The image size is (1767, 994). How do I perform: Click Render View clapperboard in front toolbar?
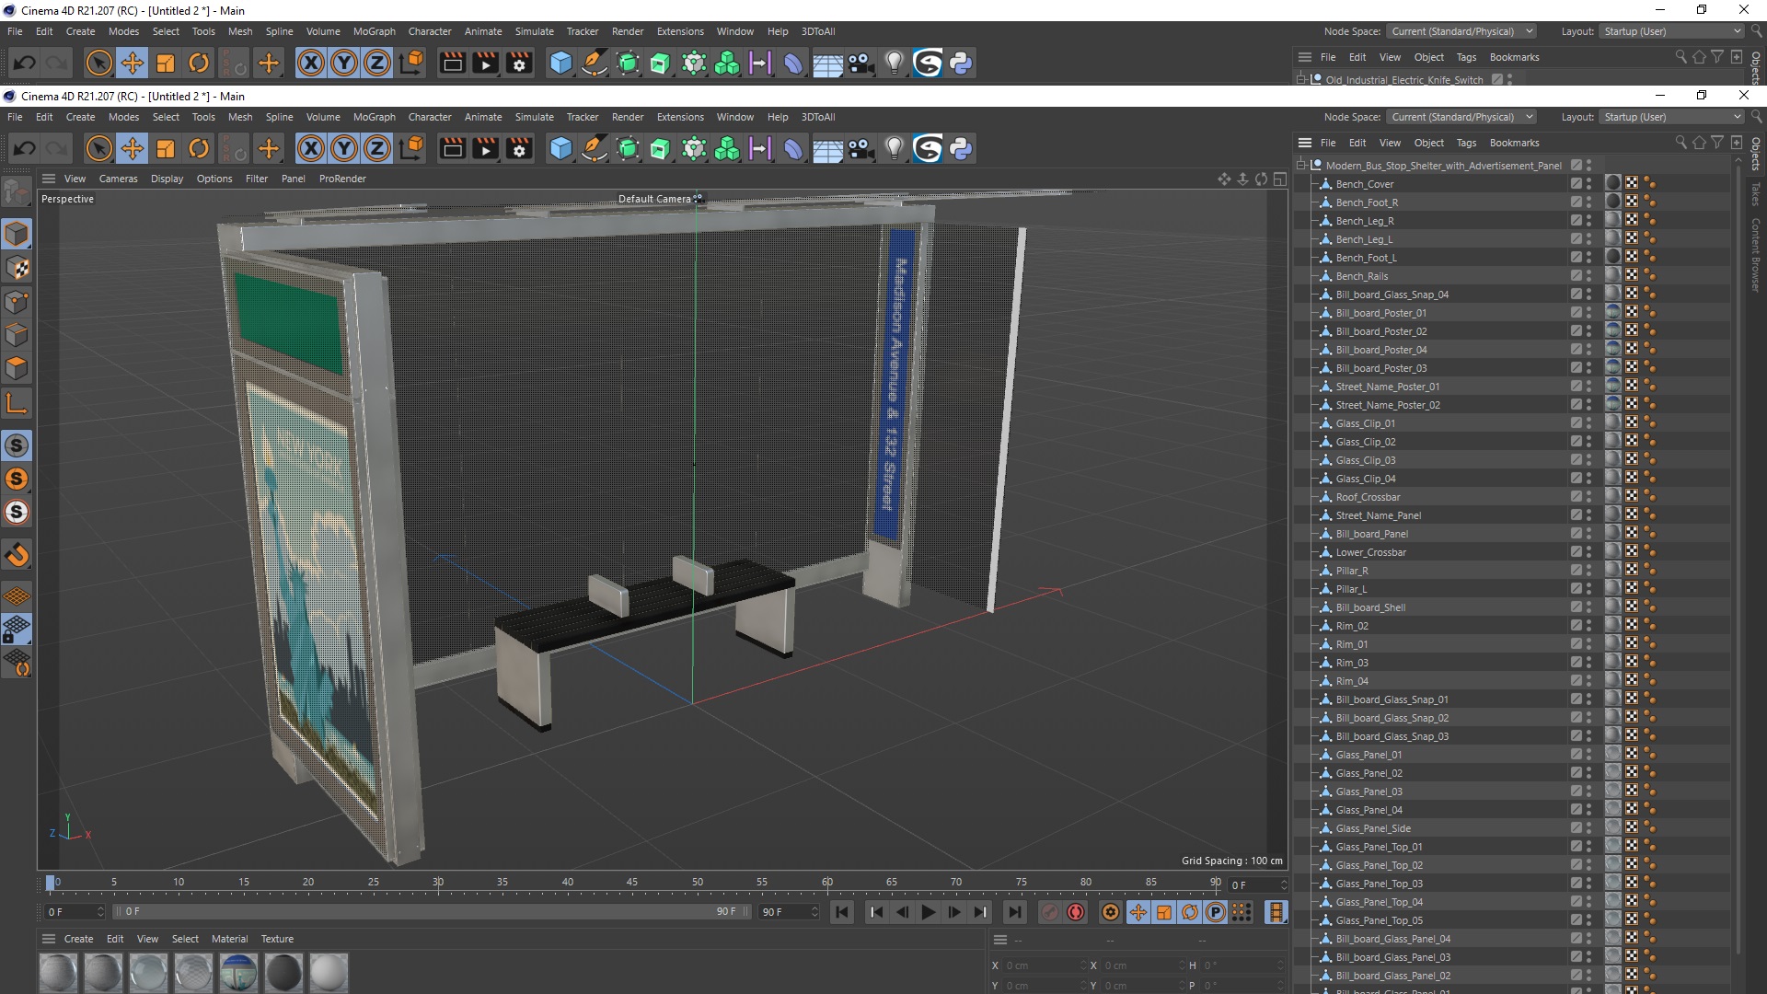tap(453, 148)
